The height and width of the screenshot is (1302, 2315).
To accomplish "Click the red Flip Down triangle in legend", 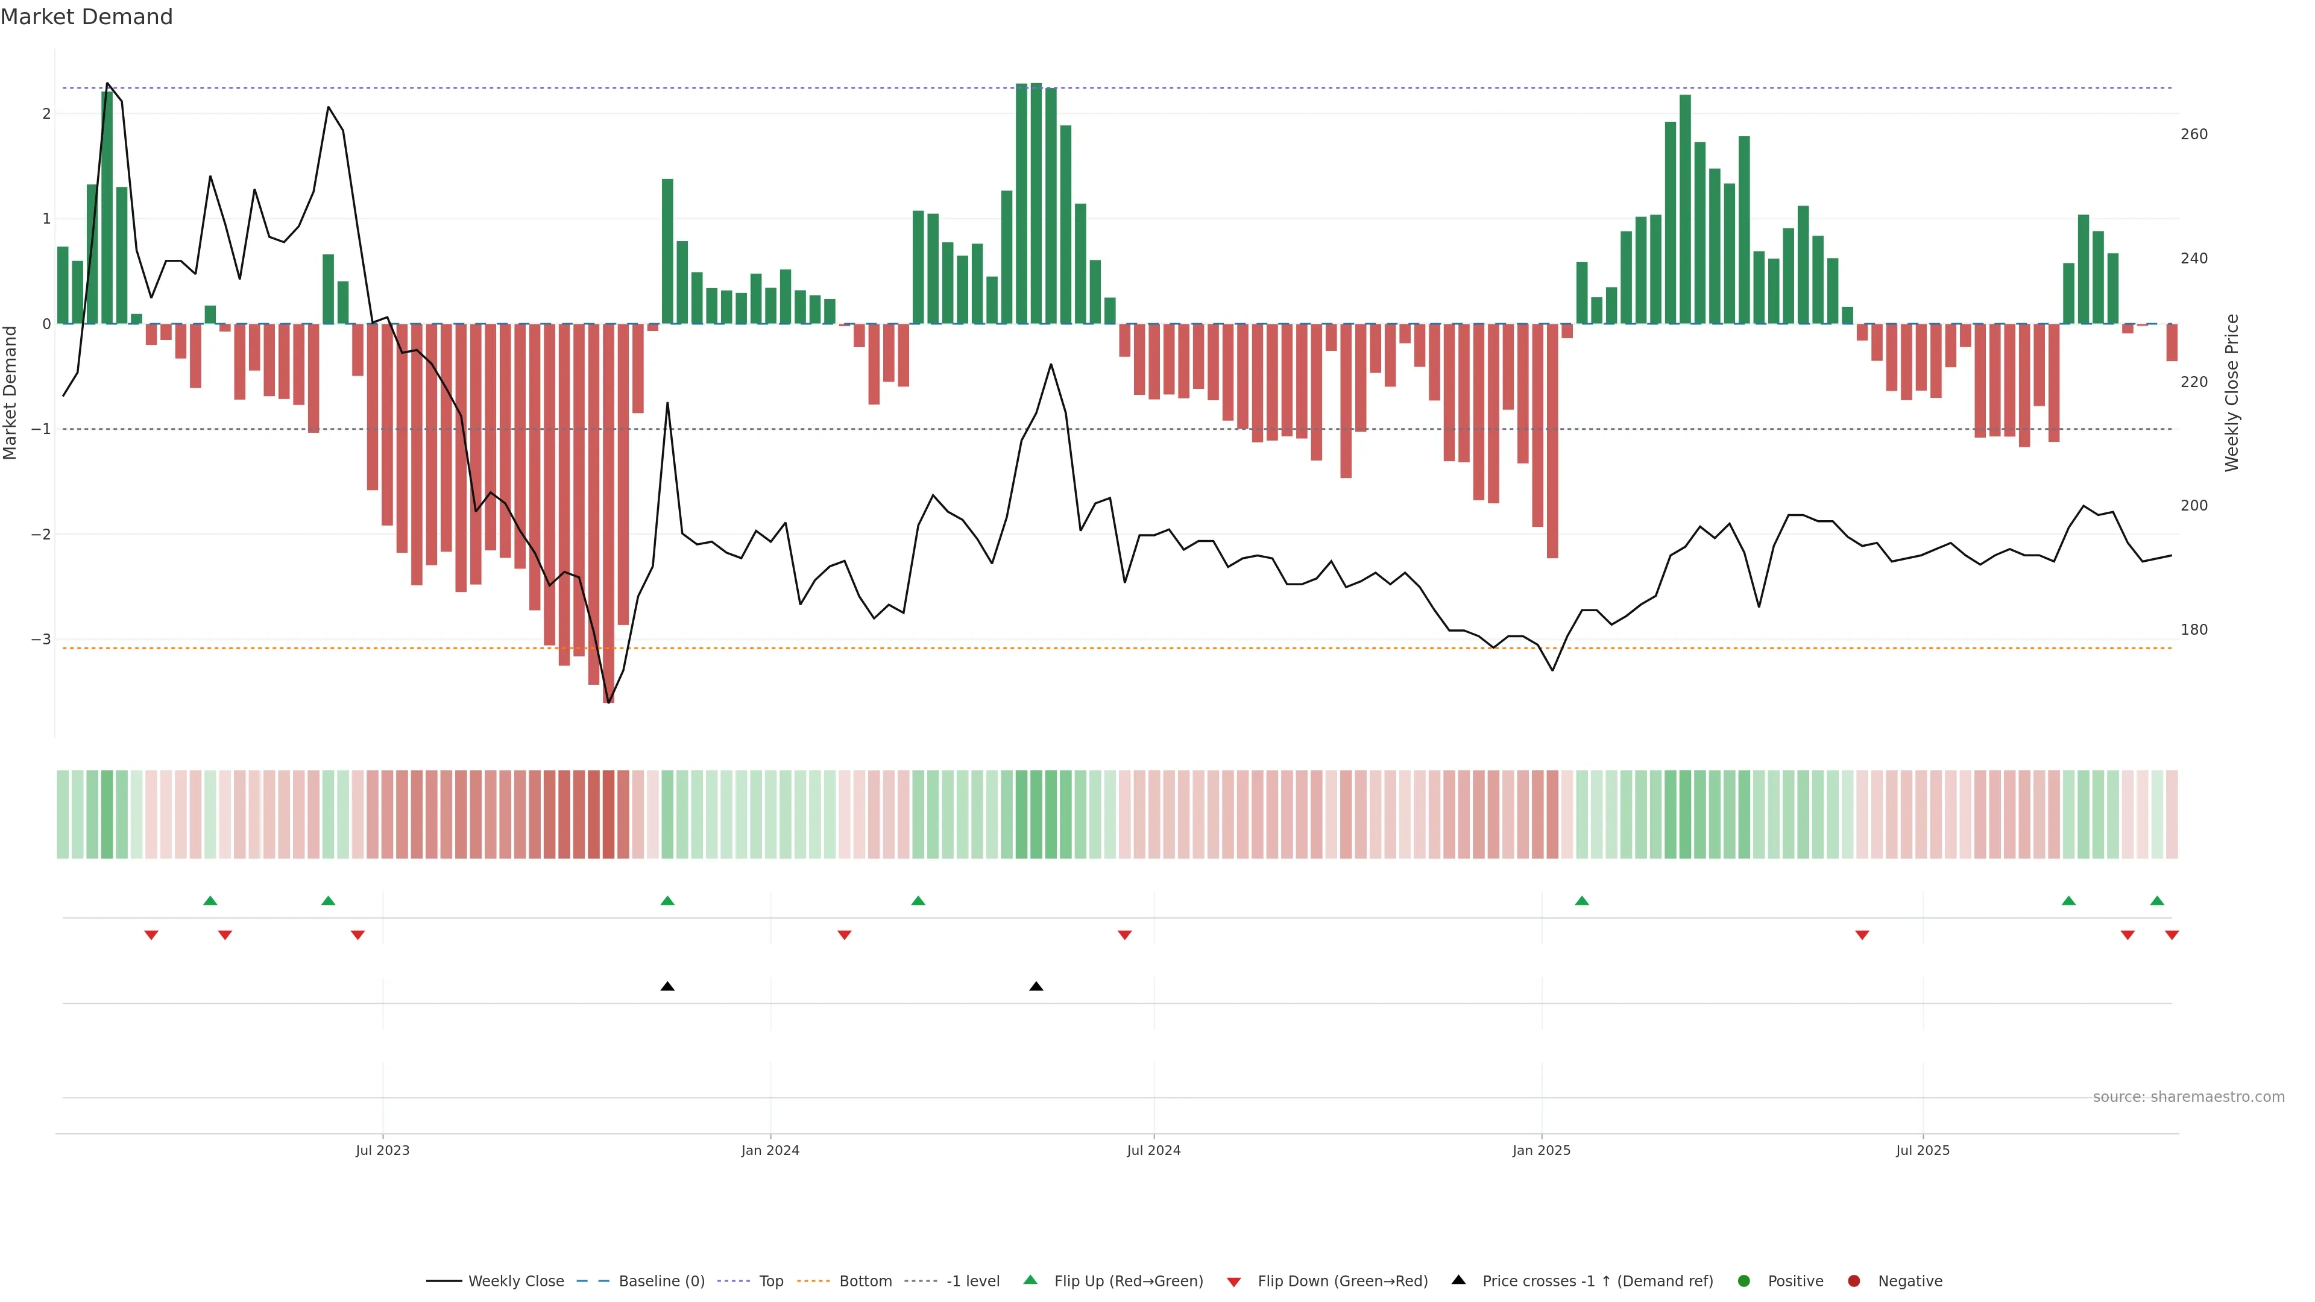I will [x=1234, y=1282].
